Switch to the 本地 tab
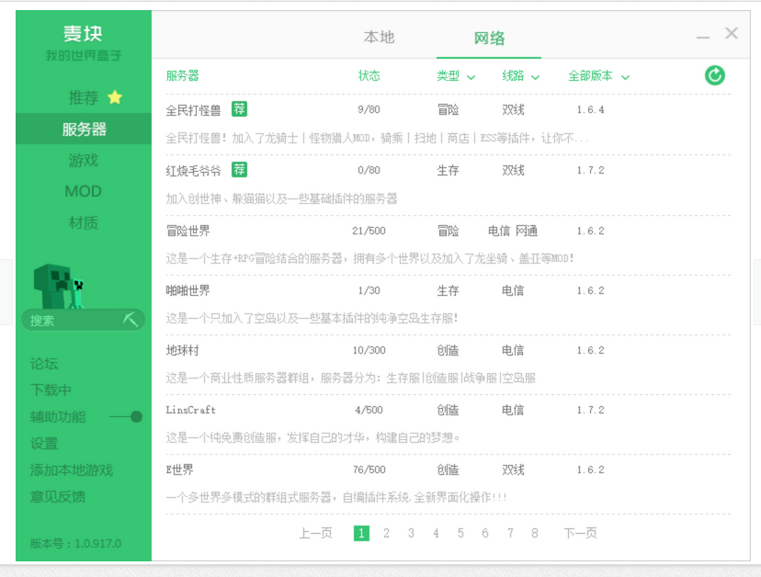 coord(378,37)
